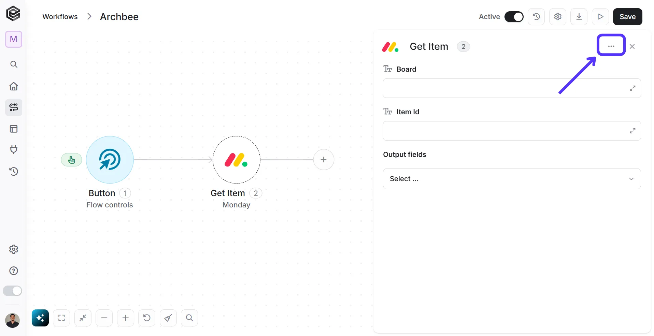Screen dimensions: 654x336
Task: Click the download workflow icon
Action: [579, 17]
